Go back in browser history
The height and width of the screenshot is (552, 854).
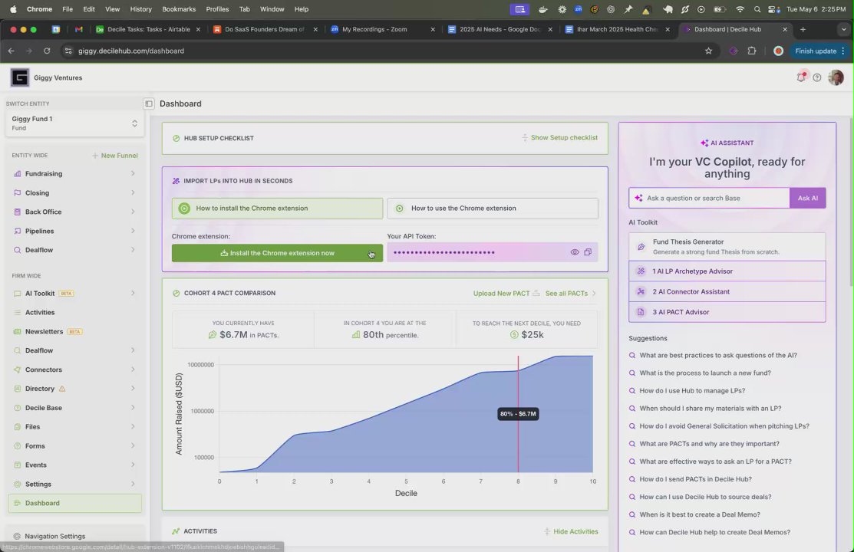pos(12,51)
